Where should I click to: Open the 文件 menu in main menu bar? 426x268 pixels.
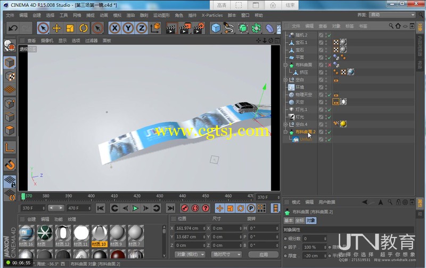pyautogui.click(x=10, y=15)
